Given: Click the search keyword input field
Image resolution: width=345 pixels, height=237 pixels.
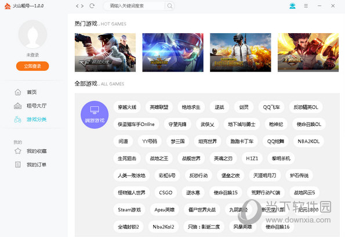Looking at the screenshot, I should (x=134, y=6).
